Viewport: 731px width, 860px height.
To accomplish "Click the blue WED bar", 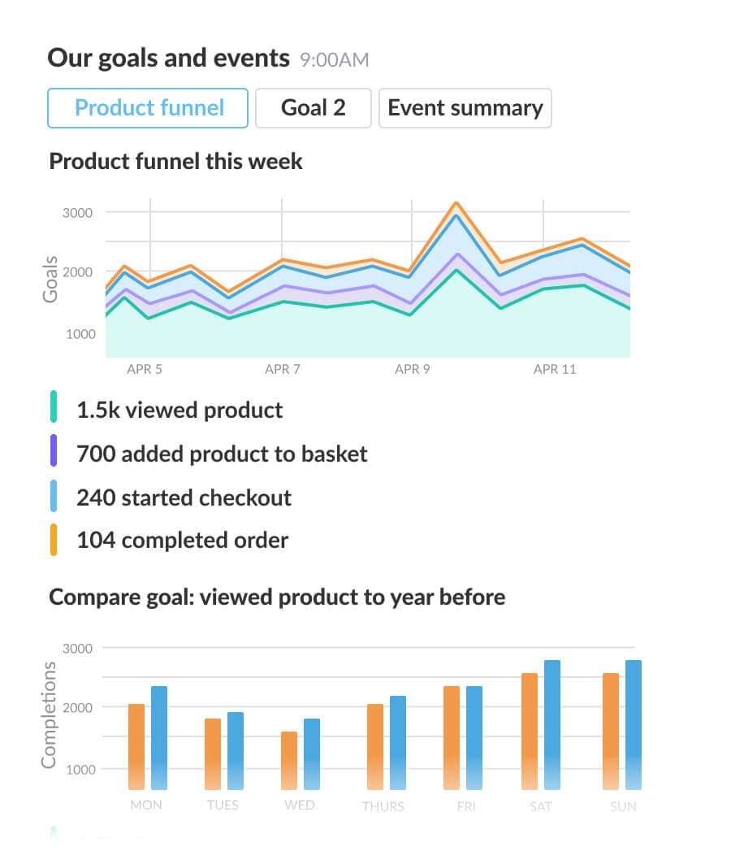I will tap(312, 754).
